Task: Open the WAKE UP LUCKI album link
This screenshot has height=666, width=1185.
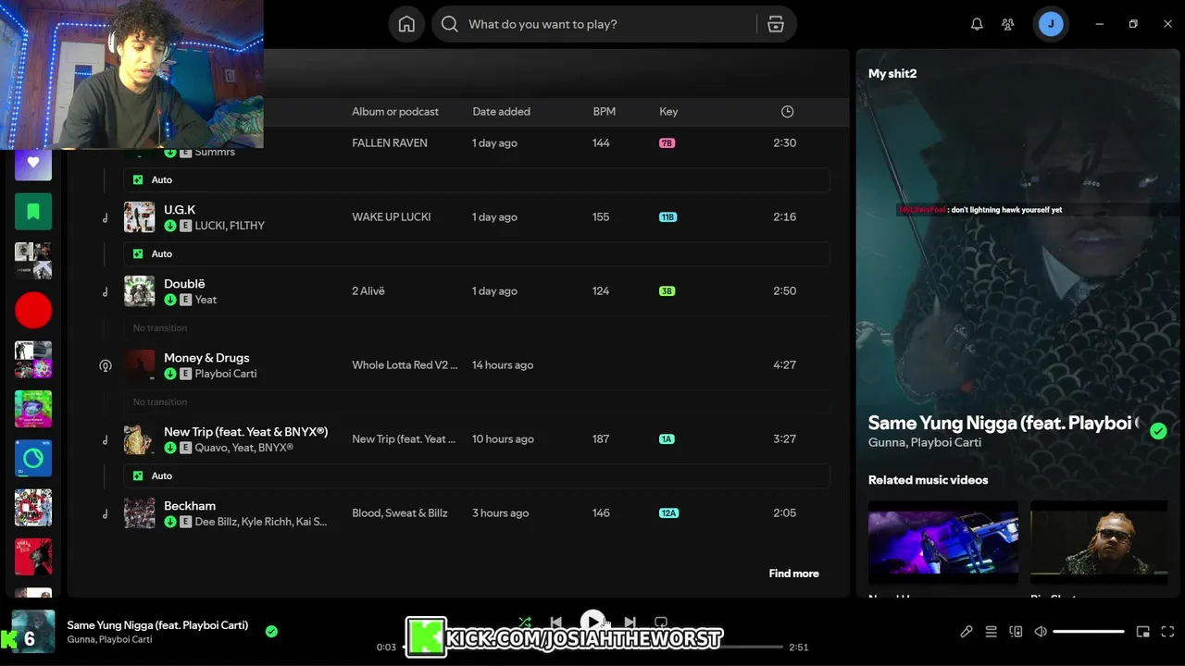Action: click(391, 217)
